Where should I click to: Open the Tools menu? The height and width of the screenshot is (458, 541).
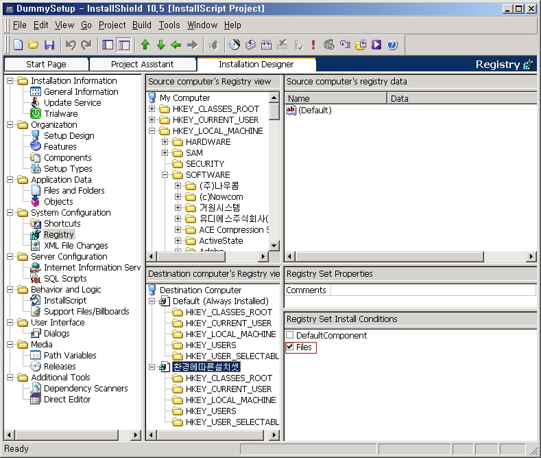coord(169,25)
